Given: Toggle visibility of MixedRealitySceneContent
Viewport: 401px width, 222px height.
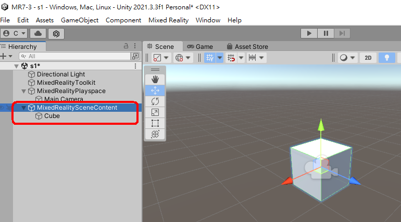Looking at the screenshot, I should click(2, 108).
